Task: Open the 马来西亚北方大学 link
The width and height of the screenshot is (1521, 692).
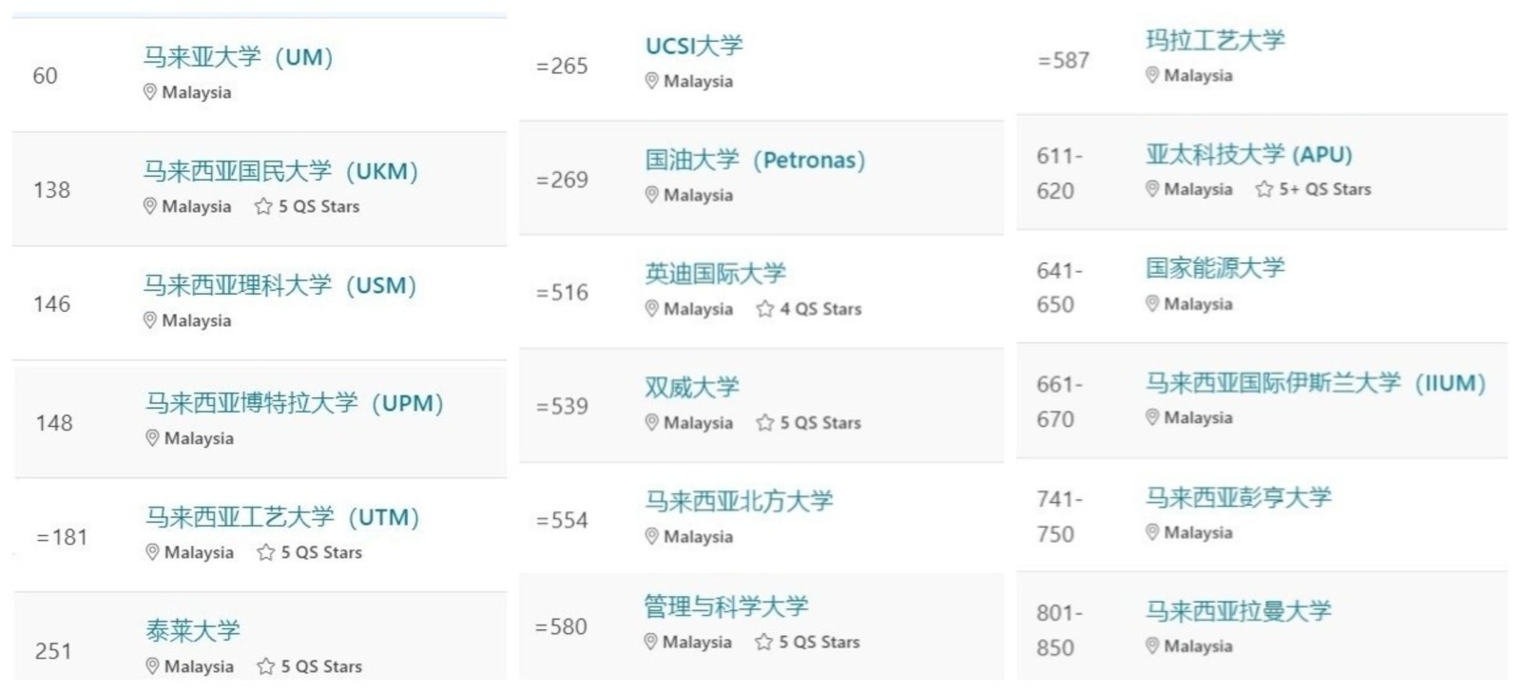Action: (x=739, y=501)
